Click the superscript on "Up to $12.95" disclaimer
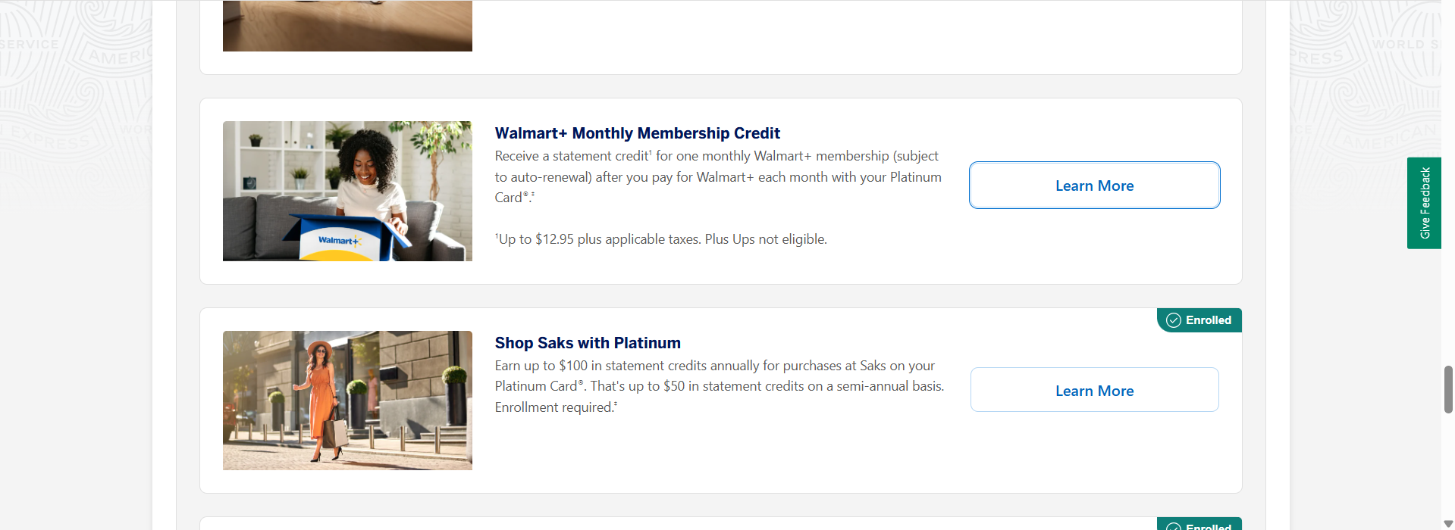The width and height of the screenshot is (1455, 530). pos(497,235)
